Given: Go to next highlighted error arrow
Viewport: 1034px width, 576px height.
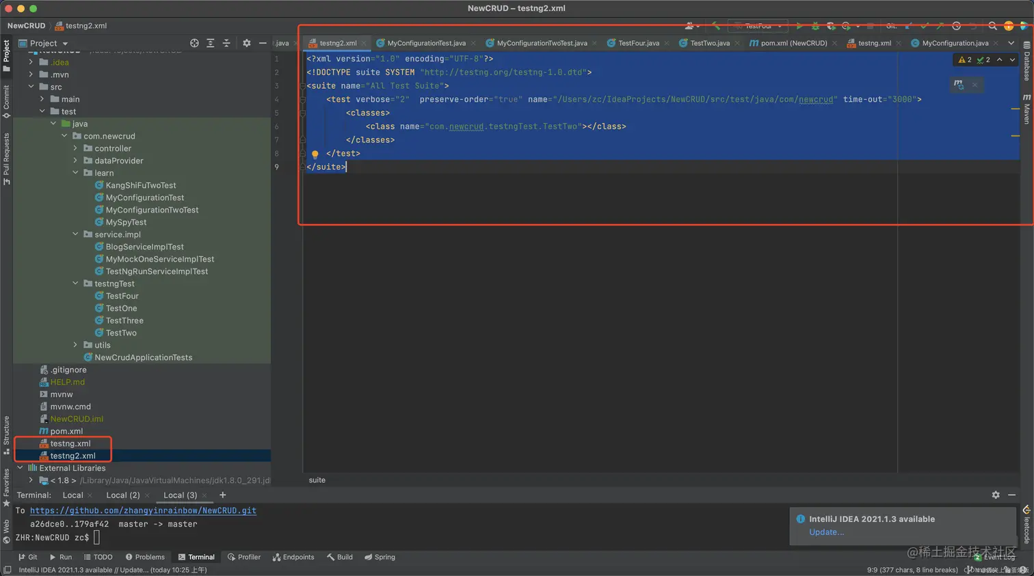Looking at the screenshot, I should pyautogui.click(x=1013, y=60).
